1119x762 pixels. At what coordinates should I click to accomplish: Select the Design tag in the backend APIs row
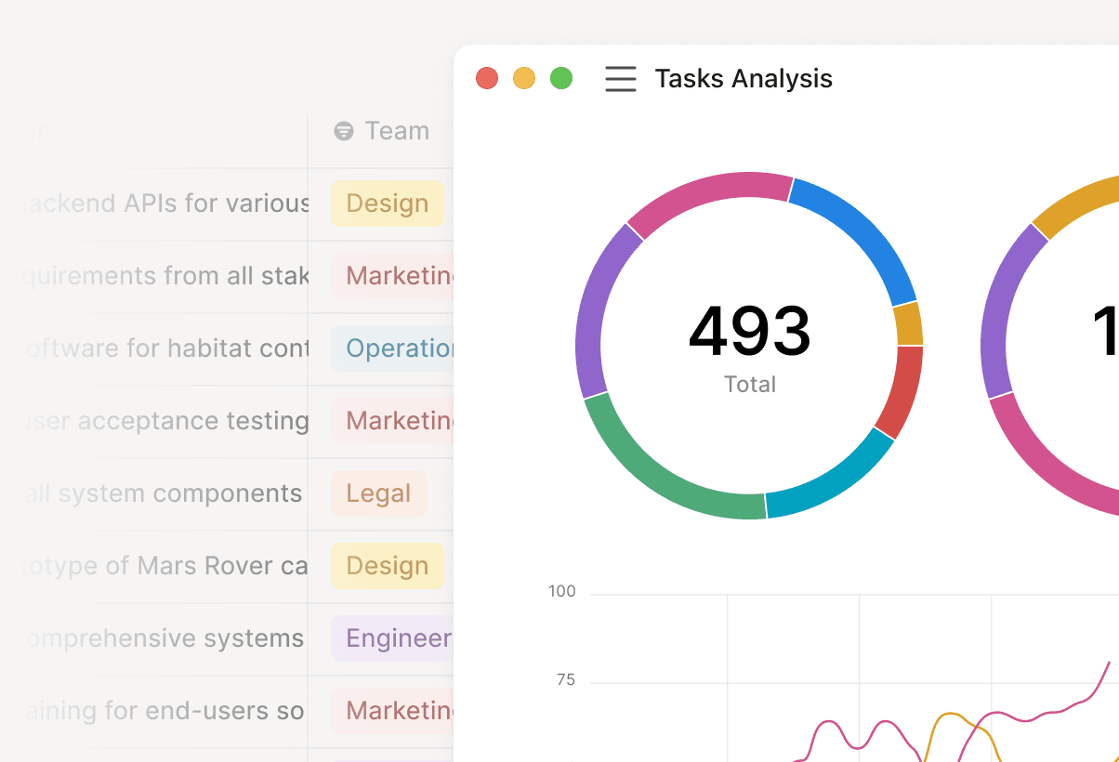click(387, 204)
